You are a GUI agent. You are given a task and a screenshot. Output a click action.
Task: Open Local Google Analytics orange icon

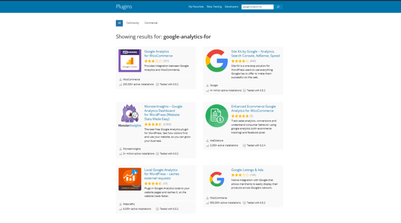[130, 179]
